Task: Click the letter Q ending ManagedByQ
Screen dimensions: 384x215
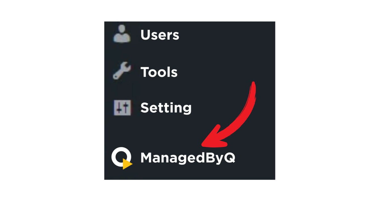Action: pyautogui.click(x=230, y=158)
